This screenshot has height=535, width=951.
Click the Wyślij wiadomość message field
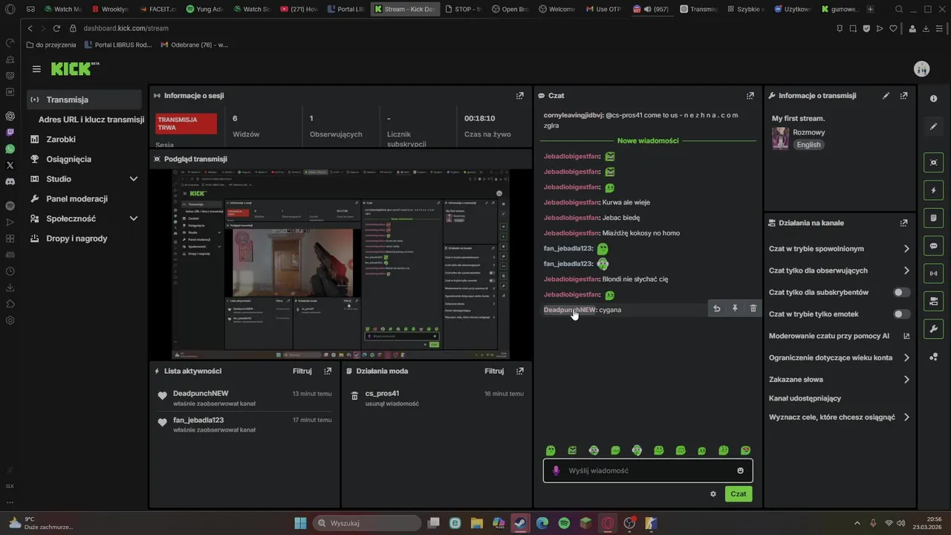click(648, 470)
